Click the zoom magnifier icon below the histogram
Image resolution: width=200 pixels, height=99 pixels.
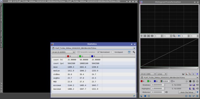pos(174,36)
